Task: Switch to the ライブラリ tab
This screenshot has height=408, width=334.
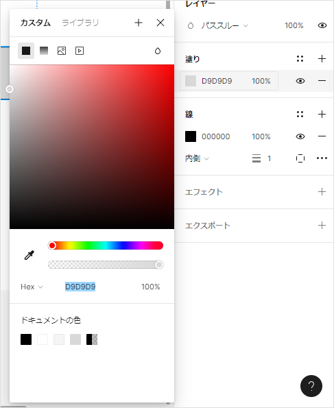Action: 80,23
